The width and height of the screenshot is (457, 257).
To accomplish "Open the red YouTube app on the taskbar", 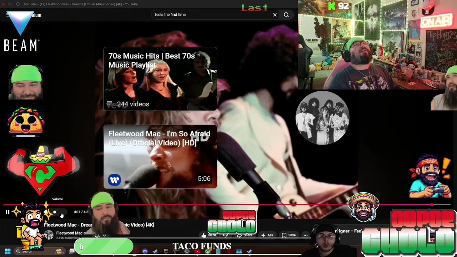I will click(197, 251).
